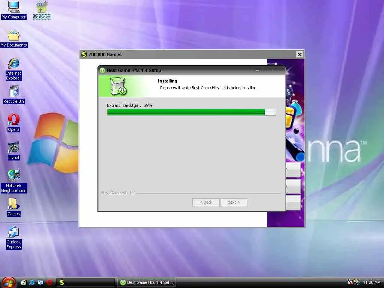Switch to the 700,000 Games taskbar button

click(x=85, y=282)
